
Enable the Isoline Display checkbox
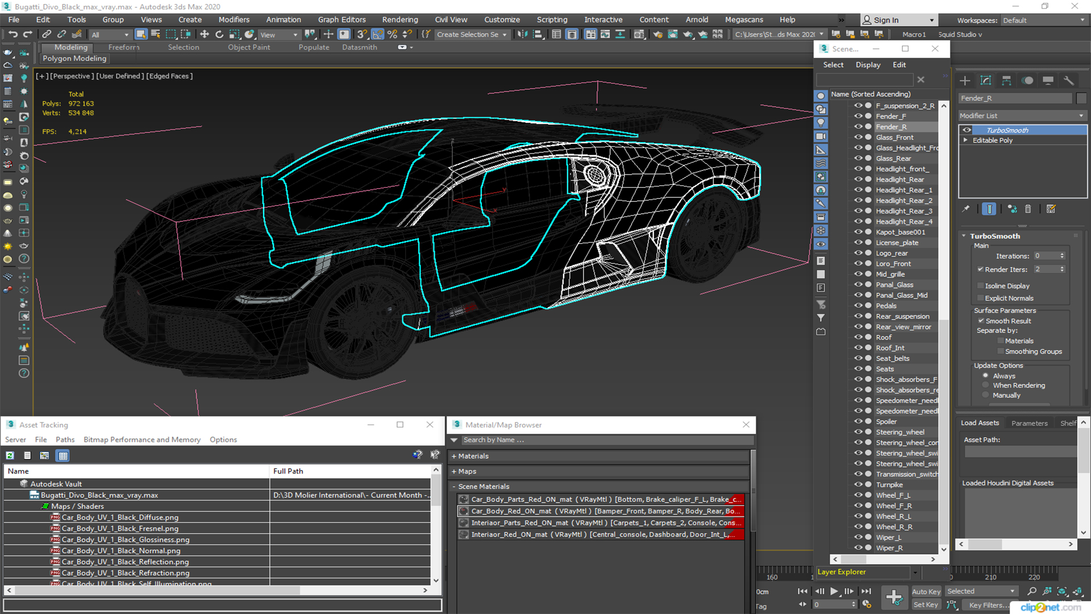click(980, 286)
